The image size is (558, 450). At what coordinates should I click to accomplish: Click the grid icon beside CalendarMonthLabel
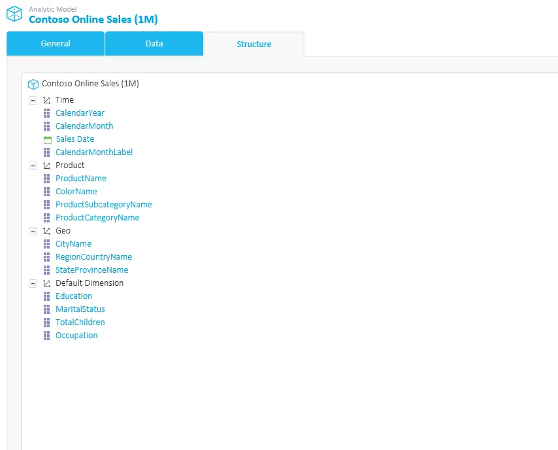pyautogui.click(x=46, y=152)
